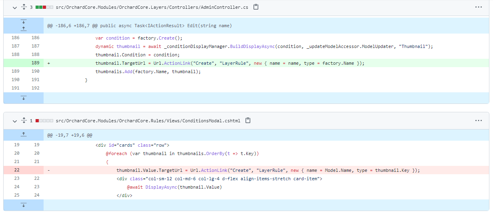This screenshot has height=215, width=493.
Task: Click the added thumbnail.TargetUrl code line
Action: tap(230, 63)
